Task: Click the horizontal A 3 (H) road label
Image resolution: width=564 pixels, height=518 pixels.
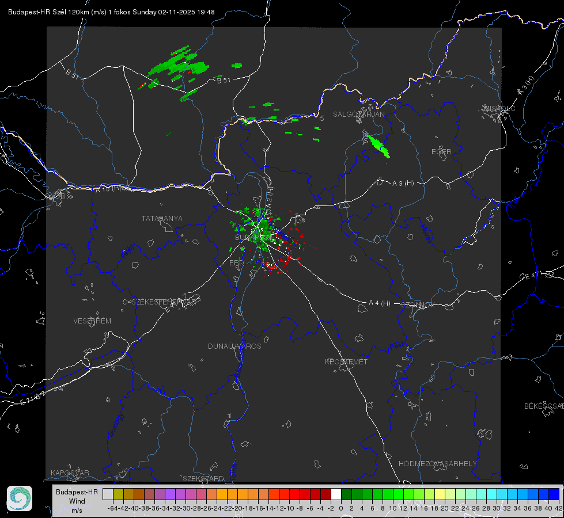Action: click(403, 184)
